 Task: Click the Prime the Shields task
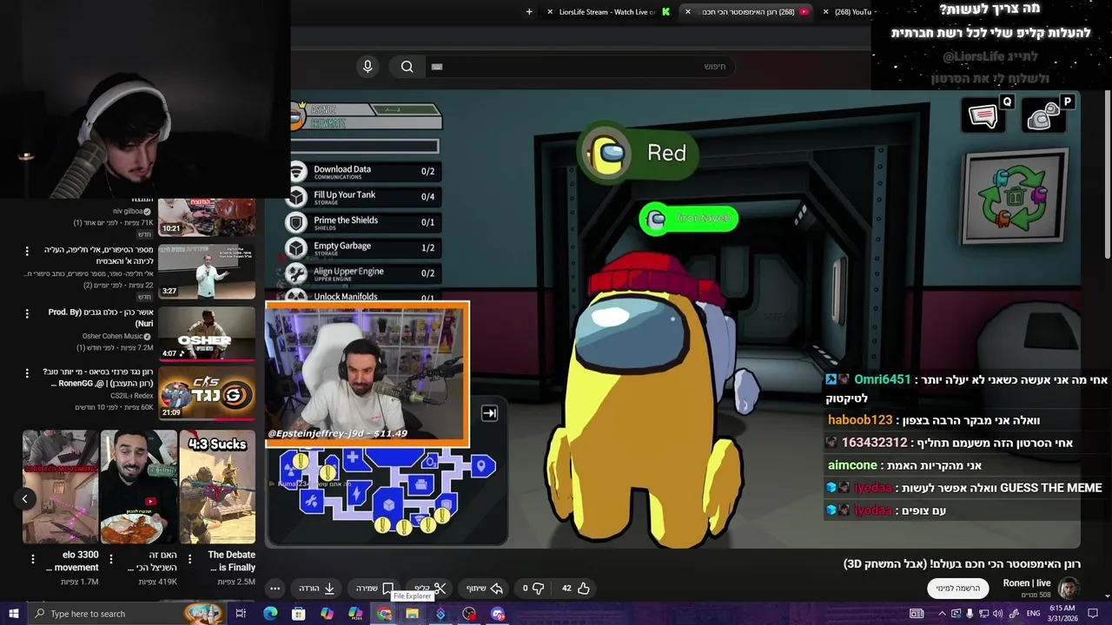[x=363, y=222]
